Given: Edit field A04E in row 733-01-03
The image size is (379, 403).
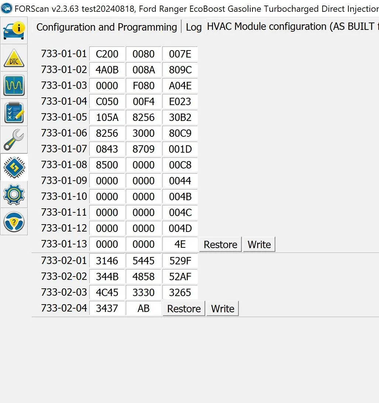Looking at the screenshot, I should click(180, 86).
